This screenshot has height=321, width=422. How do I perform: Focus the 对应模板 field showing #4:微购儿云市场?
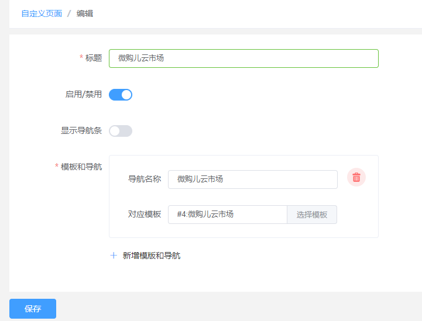pos(228,215)
